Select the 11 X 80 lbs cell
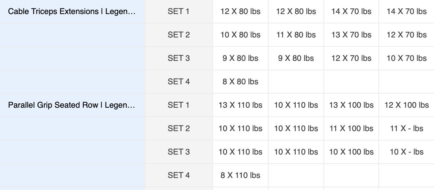 point(296,35)
